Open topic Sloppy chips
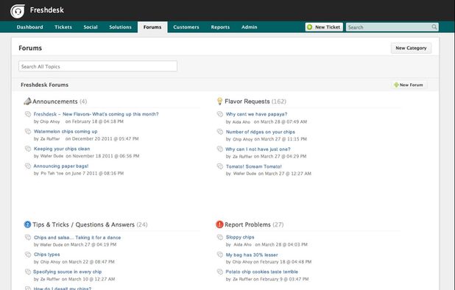 (x=240, y=237)
